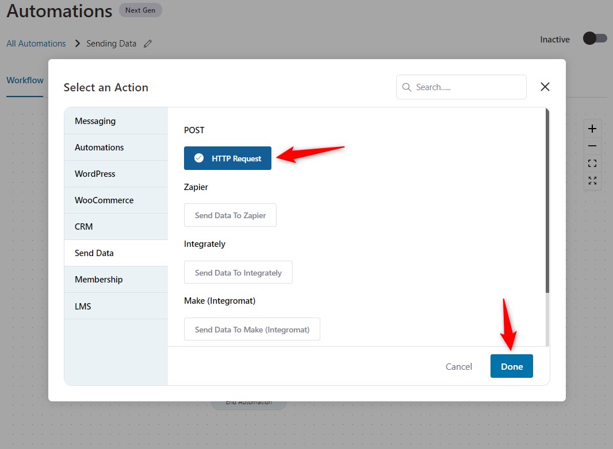Close the Select an Action dialog
This screenshot has height=449, width=613.
click(x=545, y=87)
